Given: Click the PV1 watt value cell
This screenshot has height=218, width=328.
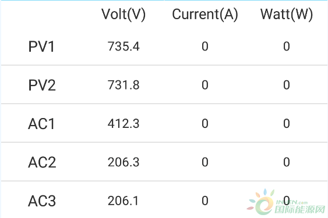Looking at the screenshot, I should click(287, 46).
